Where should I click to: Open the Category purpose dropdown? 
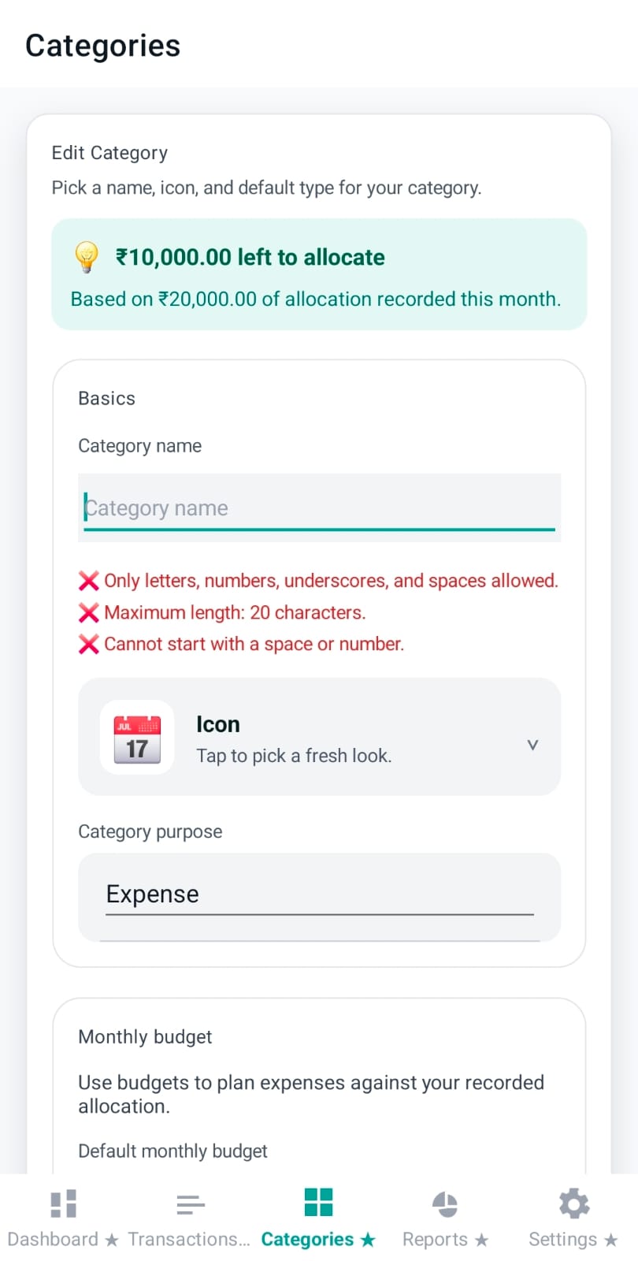click(318, 895)
